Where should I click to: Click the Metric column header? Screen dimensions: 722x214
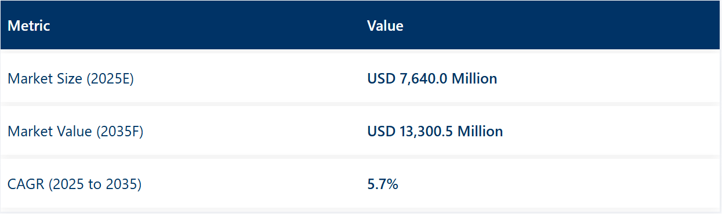28,26
